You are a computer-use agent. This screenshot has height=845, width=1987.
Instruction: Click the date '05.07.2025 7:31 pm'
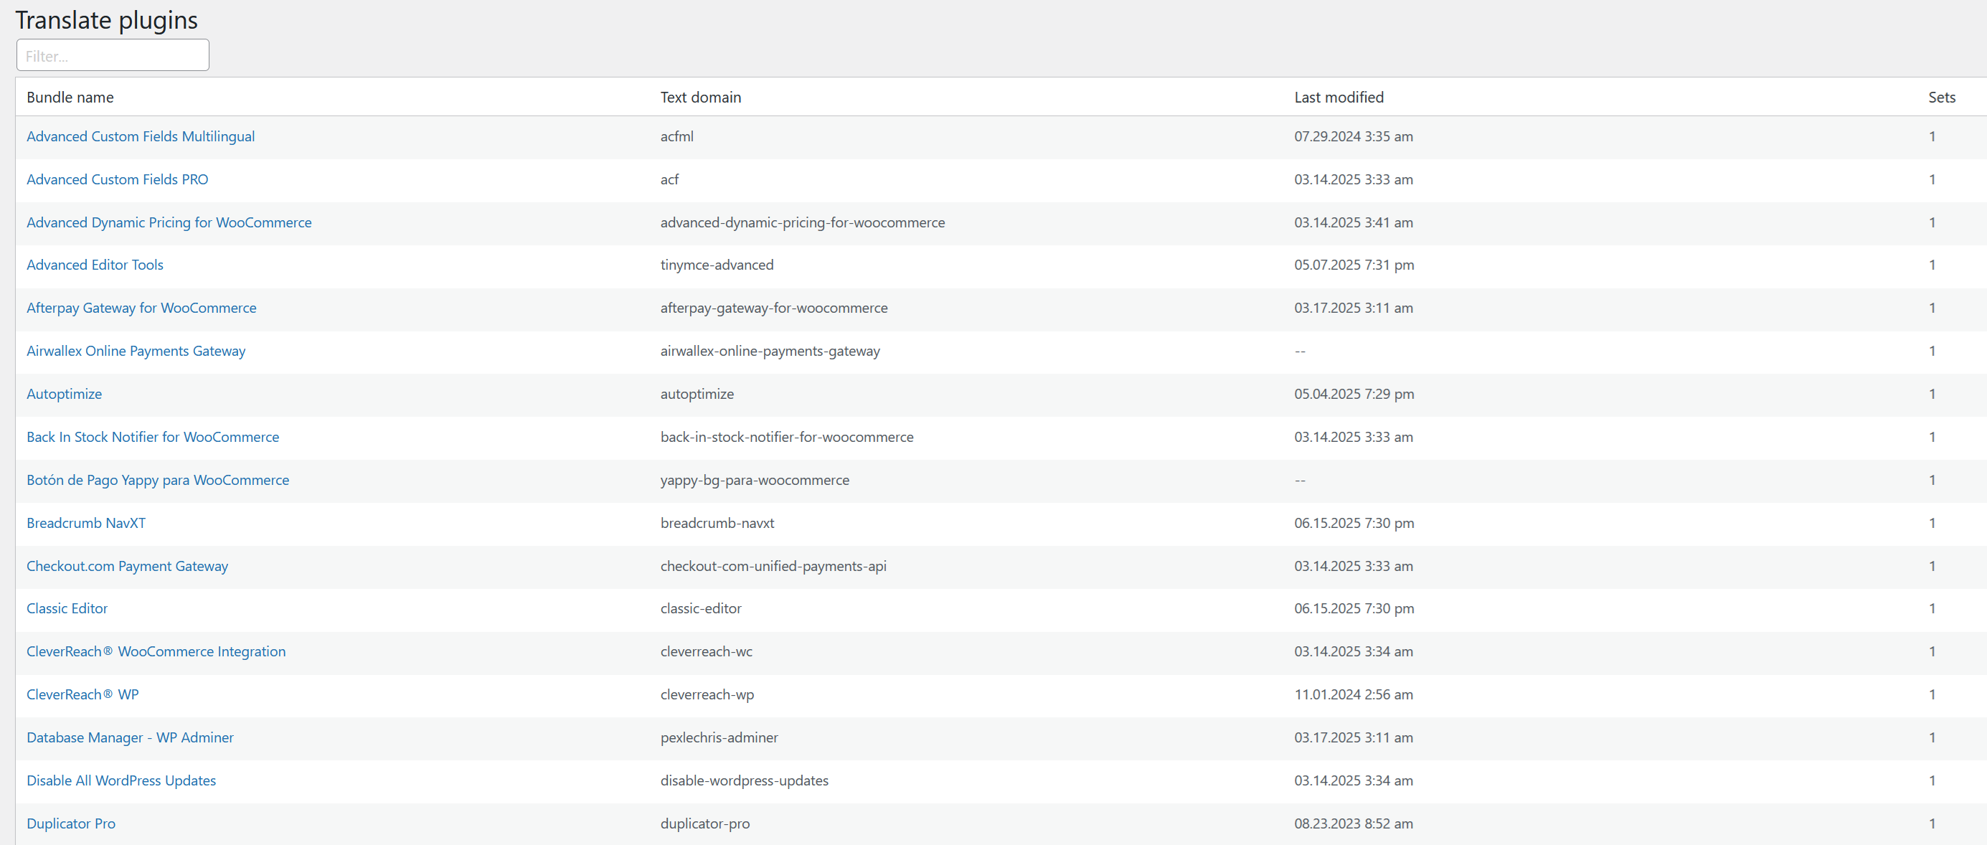pos(1354,265)
